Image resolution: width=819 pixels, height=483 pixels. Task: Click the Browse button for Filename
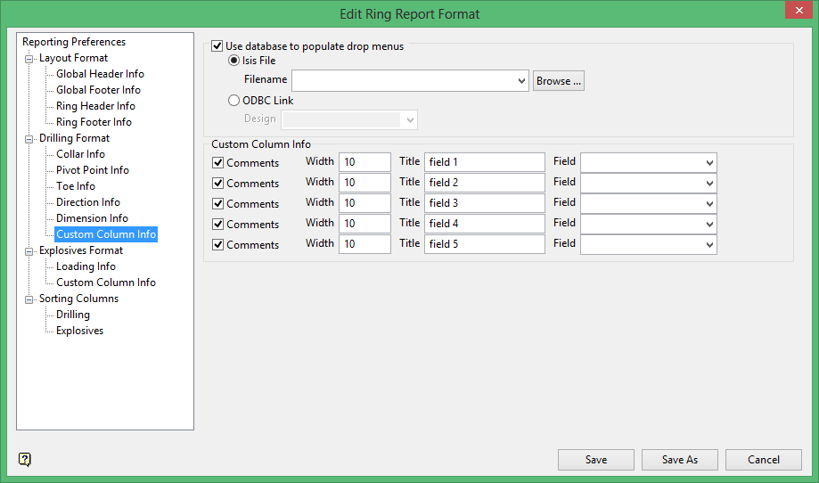559,81
